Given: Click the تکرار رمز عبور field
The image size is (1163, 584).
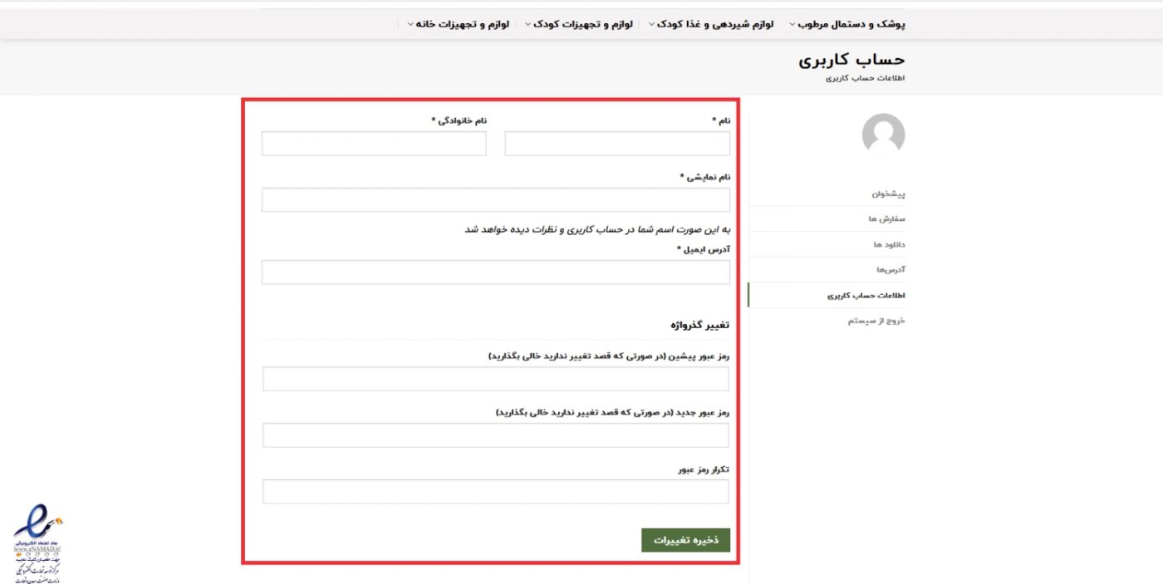Looking at the screenshot, I should pos(495,492).
